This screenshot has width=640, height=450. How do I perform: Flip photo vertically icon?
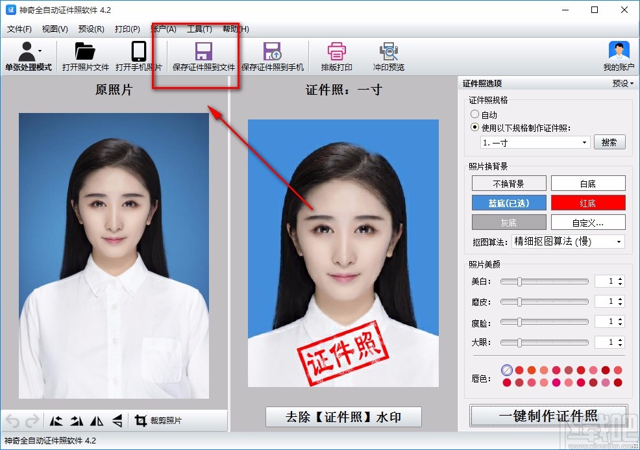(117, 421)
